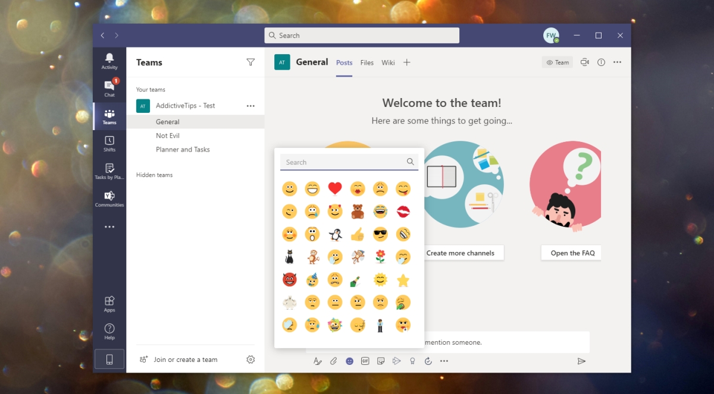The image size is (714, 394).
Task: Open Chat with one unread badge
Action: 109,89
